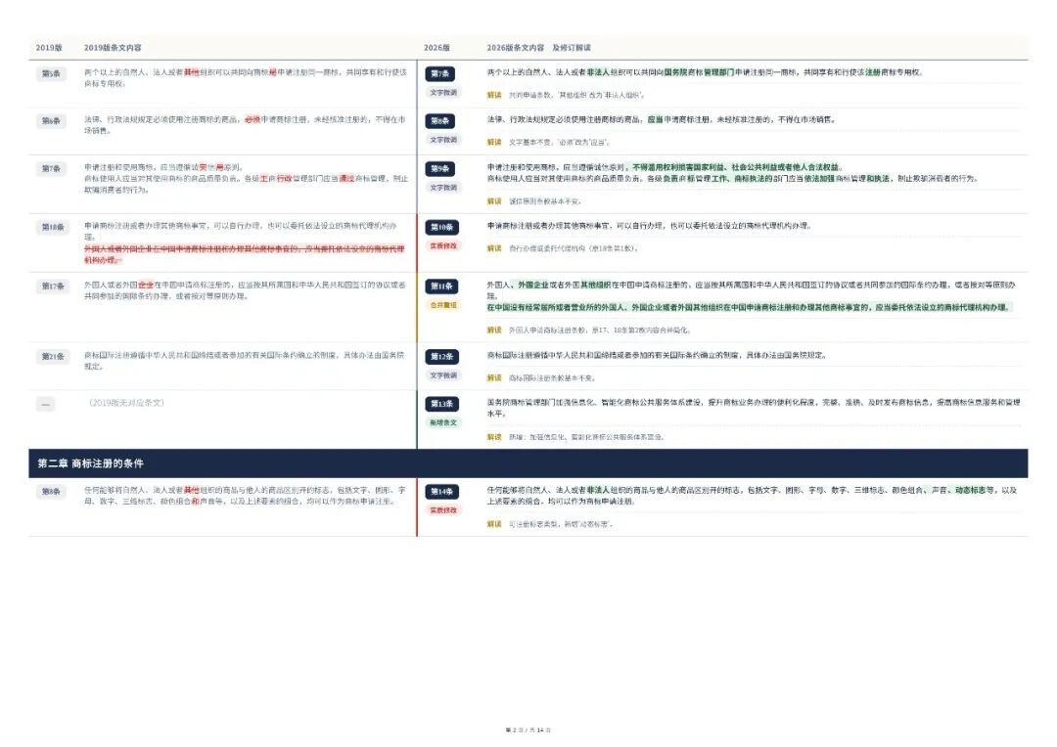Image resolution: width=1057 pixels, height=747 pixels.
Task: Click the highlighted "国务院商标管理部门" in dark 第7条 text
Action: [x=699, y=72]
